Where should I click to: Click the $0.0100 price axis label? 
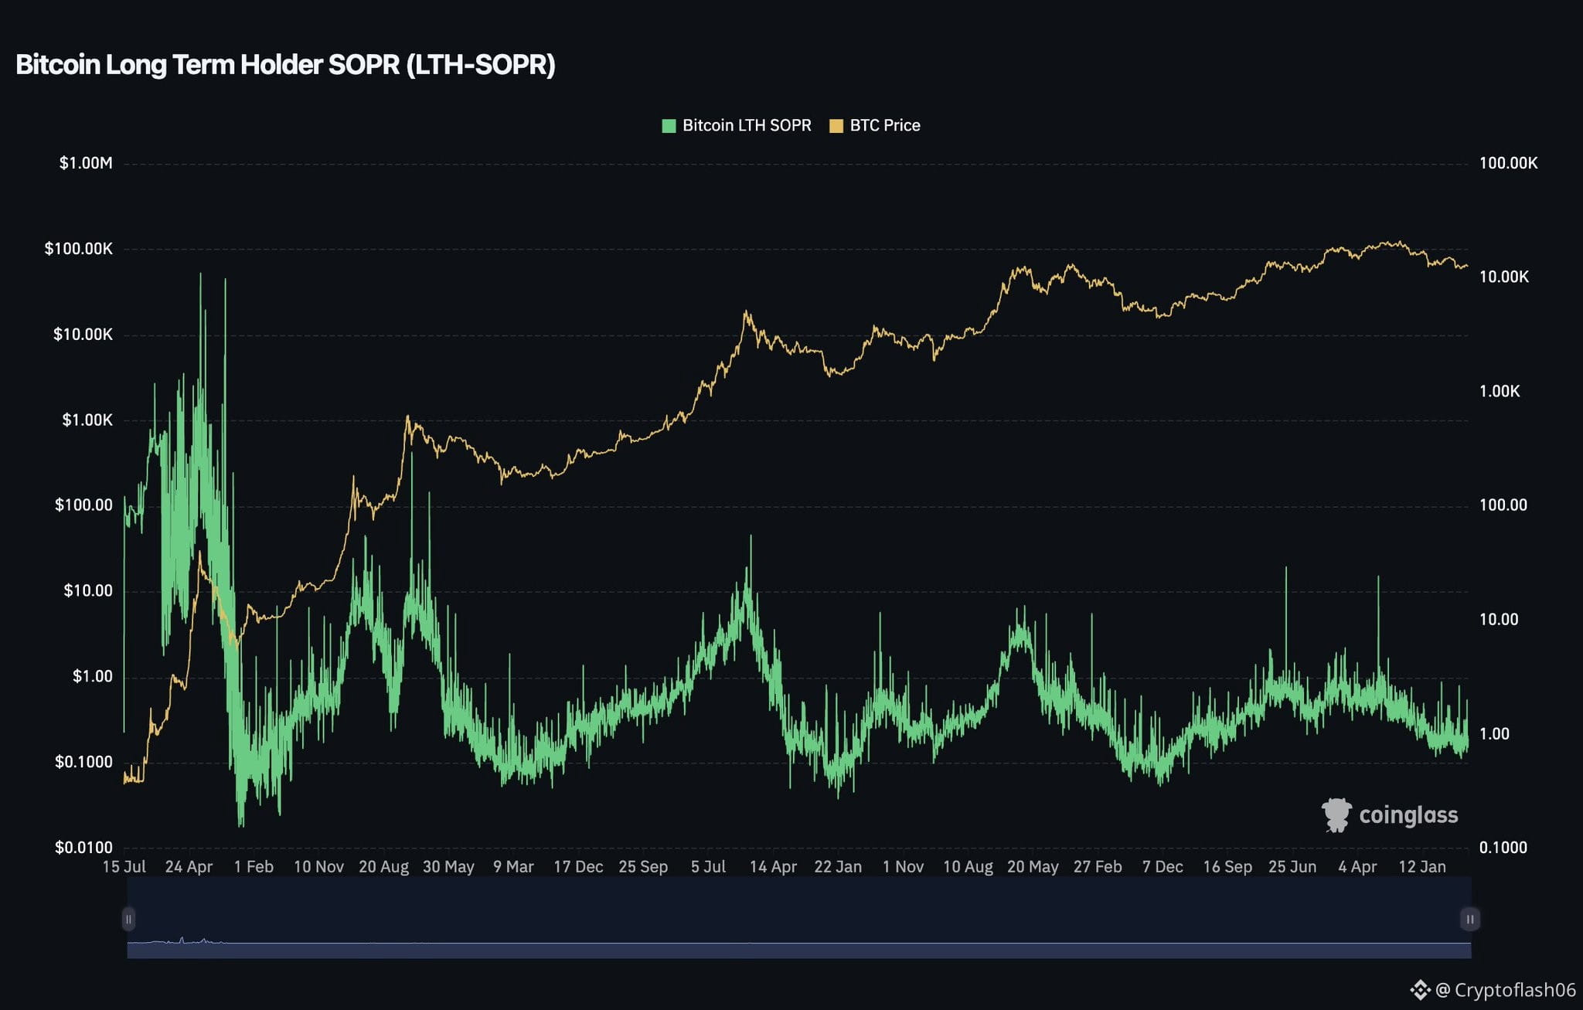point(83,848)
